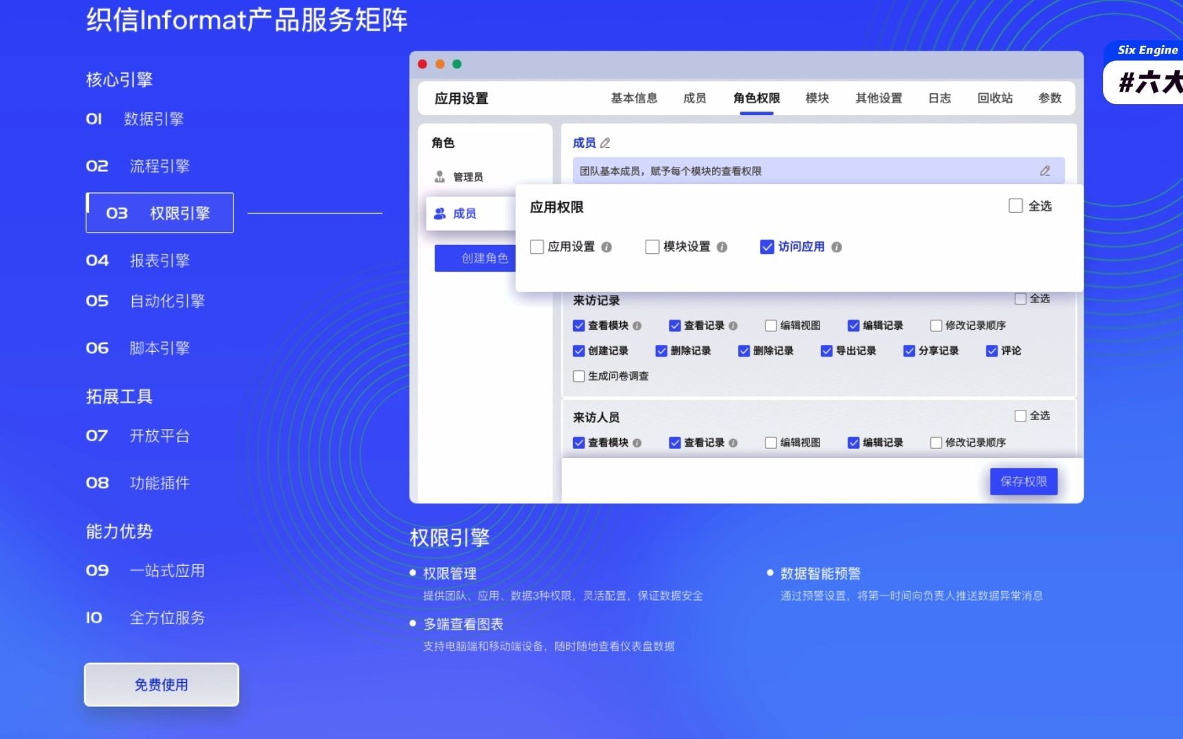Click info icon beside 访问应用 checkbox
Screen dimensions: 1183x739
[x=837, y=247]
